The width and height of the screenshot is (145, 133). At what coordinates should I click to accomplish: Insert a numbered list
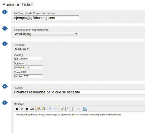coord(74,109)
